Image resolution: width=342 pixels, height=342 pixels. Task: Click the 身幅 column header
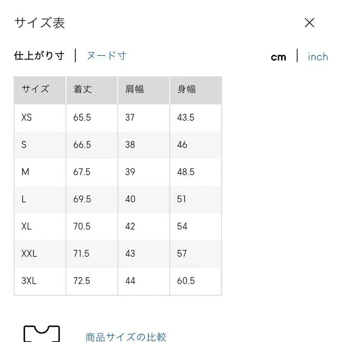click(x=186, y=90)
